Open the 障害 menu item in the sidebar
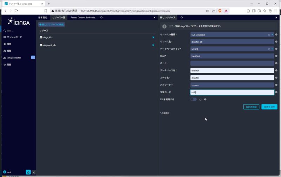Screen dimensions: 281x177 click(9, 44)
